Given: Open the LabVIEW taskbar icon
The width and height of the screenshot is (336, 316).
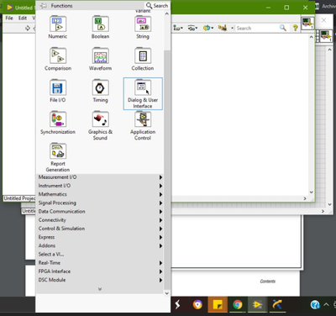Looking at the screenshot, I should click(x=257, y=304).
